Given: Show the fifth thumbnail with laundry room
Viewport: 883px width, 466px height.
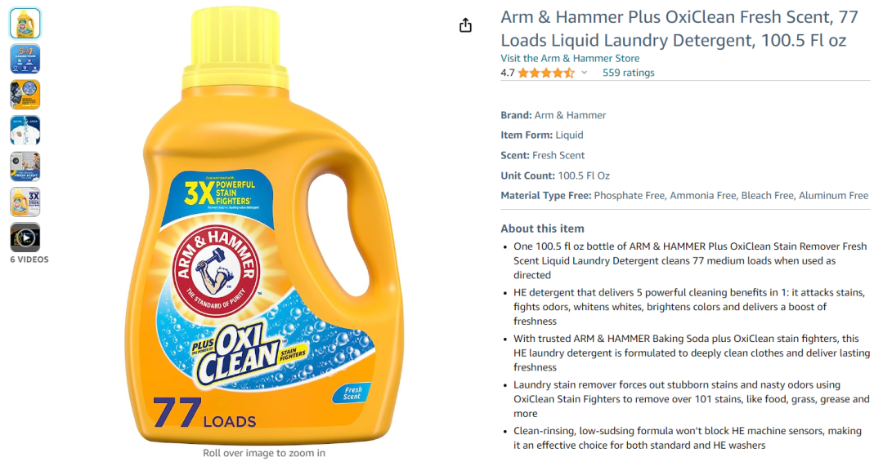Looking at the screenshot, I should pos(25,166).
